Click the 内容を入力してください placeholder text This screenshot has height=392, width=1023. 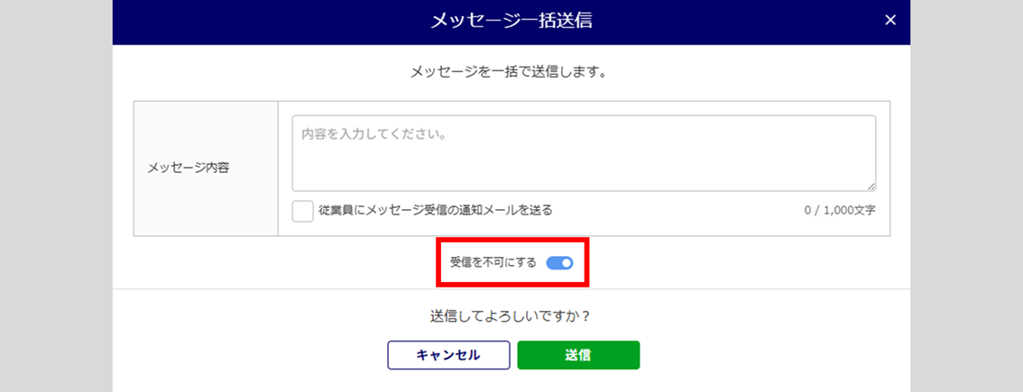tap(373, 134)
